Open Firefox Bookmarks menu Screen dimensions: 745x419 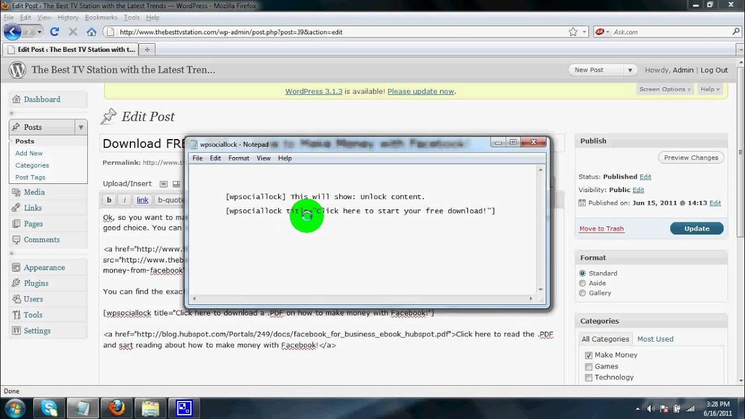click(x=101, y=18)
